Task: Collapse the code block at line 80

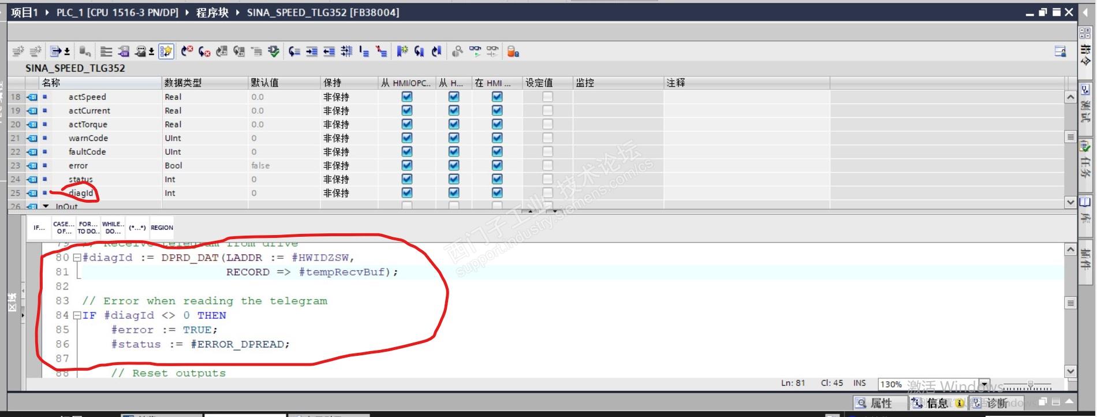Action: pyautogui.click(x=77, y=258)
